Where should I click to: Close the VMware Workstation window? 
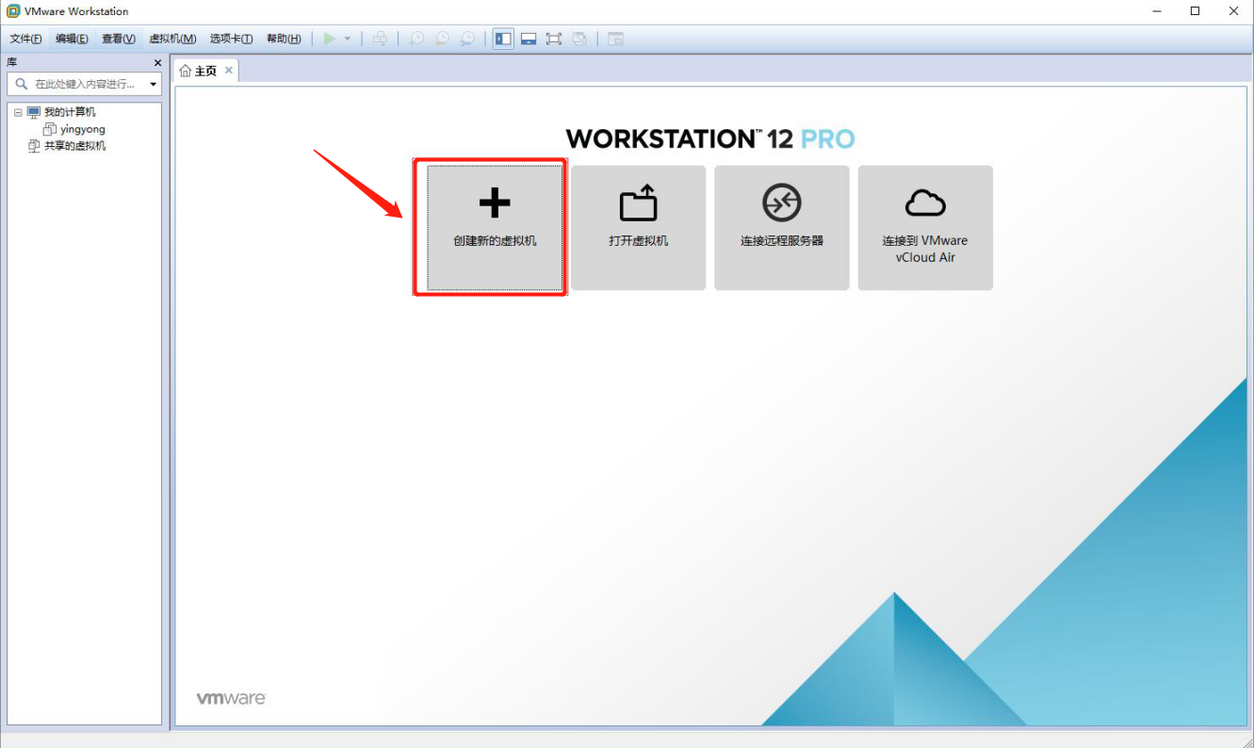(1233, 11)
